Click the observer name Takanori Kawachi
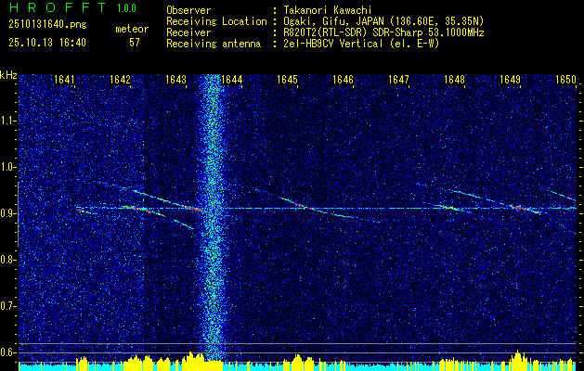This screenshot has height=371, width=584. (328, 10)
